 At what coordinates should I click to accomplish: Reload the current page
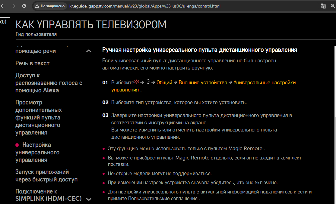pyautogui.click(x=24, y=6)
